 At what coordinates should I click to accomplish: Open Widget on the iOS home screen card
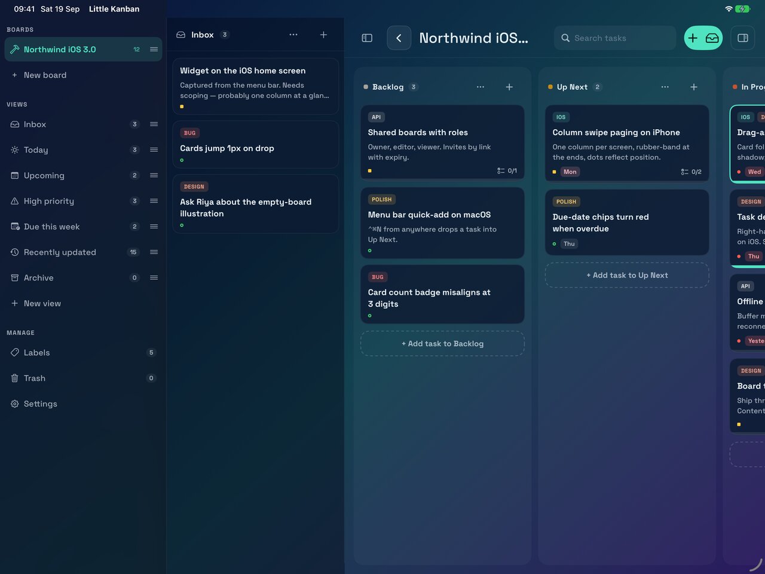256,86
